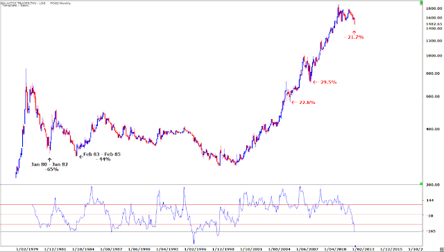This screenshot has height=252, width=444.
Task: Click the 1/08/2004 date label
Action: (x=279, y=249)
